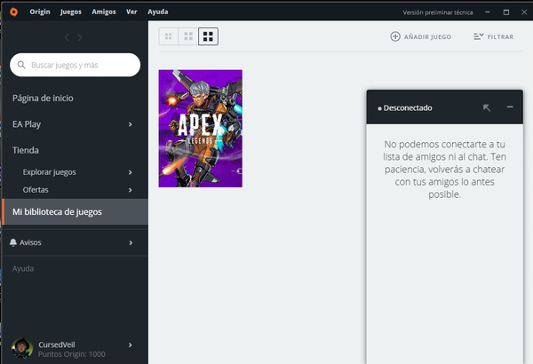Click the Desconectado status label
Screen dimensions: 533x364
408,108
